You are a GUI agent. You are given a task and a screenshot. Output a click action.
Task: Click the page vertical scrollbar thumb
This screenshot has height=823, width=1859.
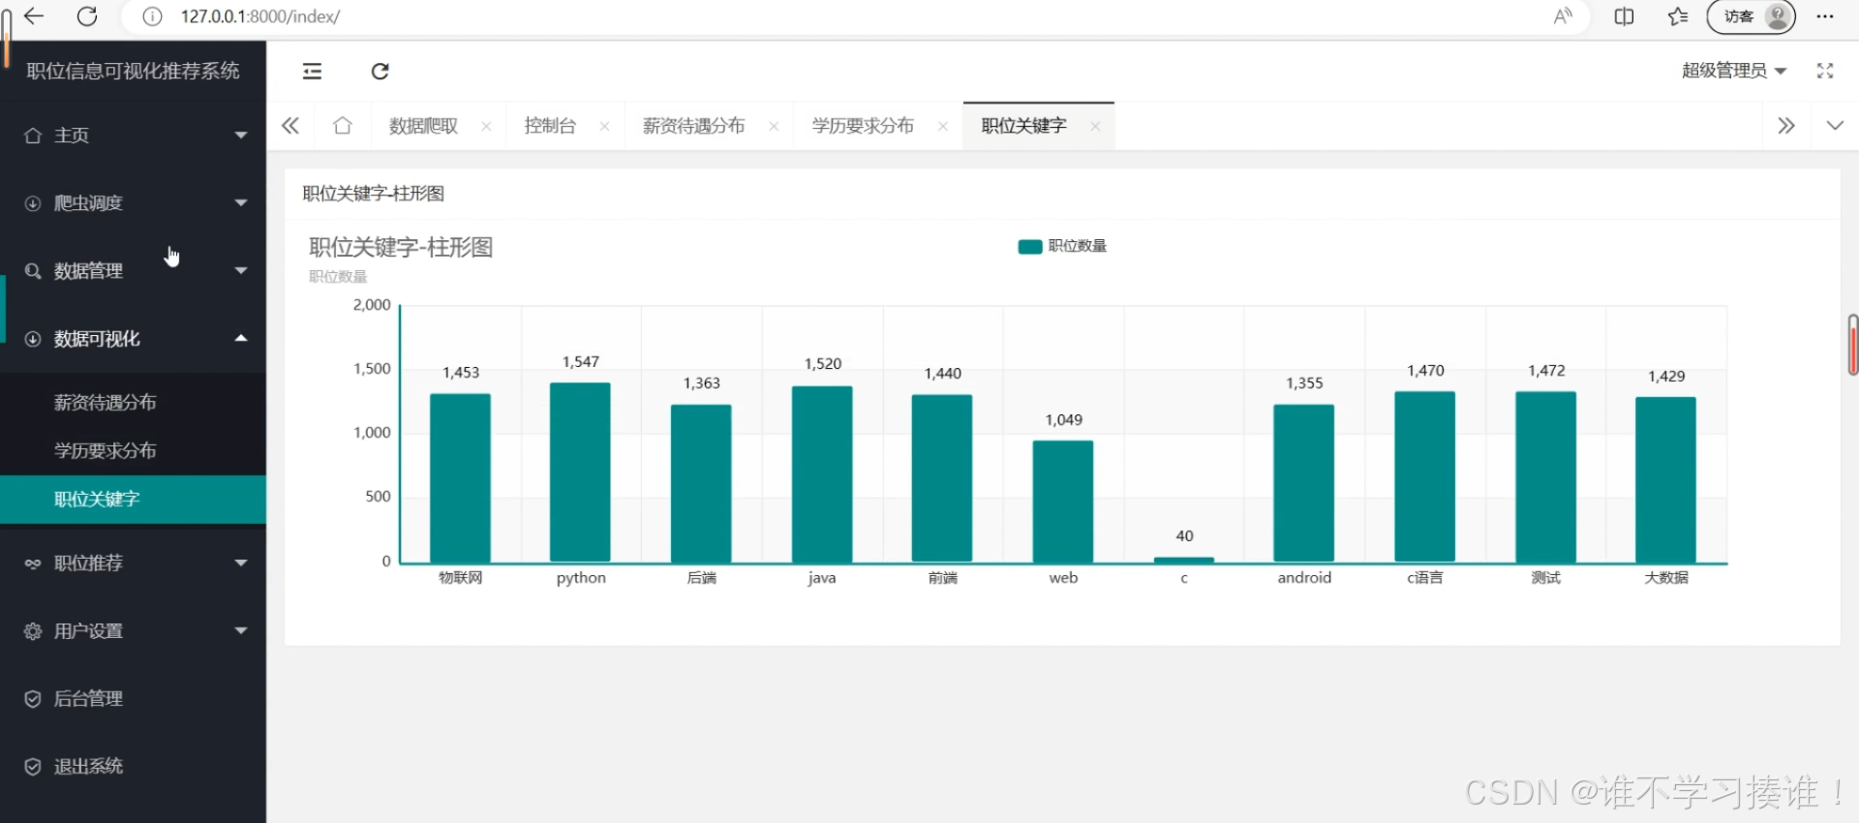coord(1852,345)
